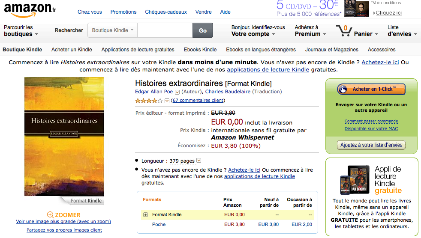The height and width of the screenshot is (238, 421).
Task: Click Poche new price EUR 3,80
Action: (x=268, y=225)
